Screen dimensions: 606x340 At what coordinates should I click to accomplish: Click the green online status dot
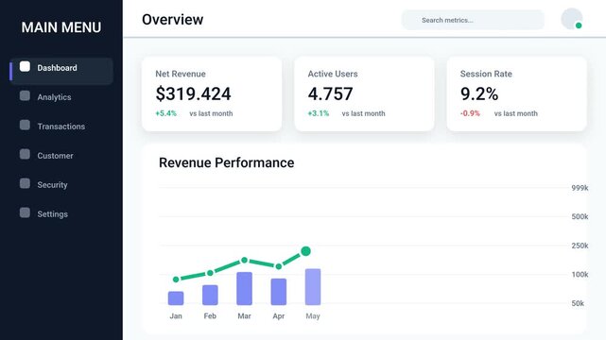pyautogui.click(x=579, y=25)
